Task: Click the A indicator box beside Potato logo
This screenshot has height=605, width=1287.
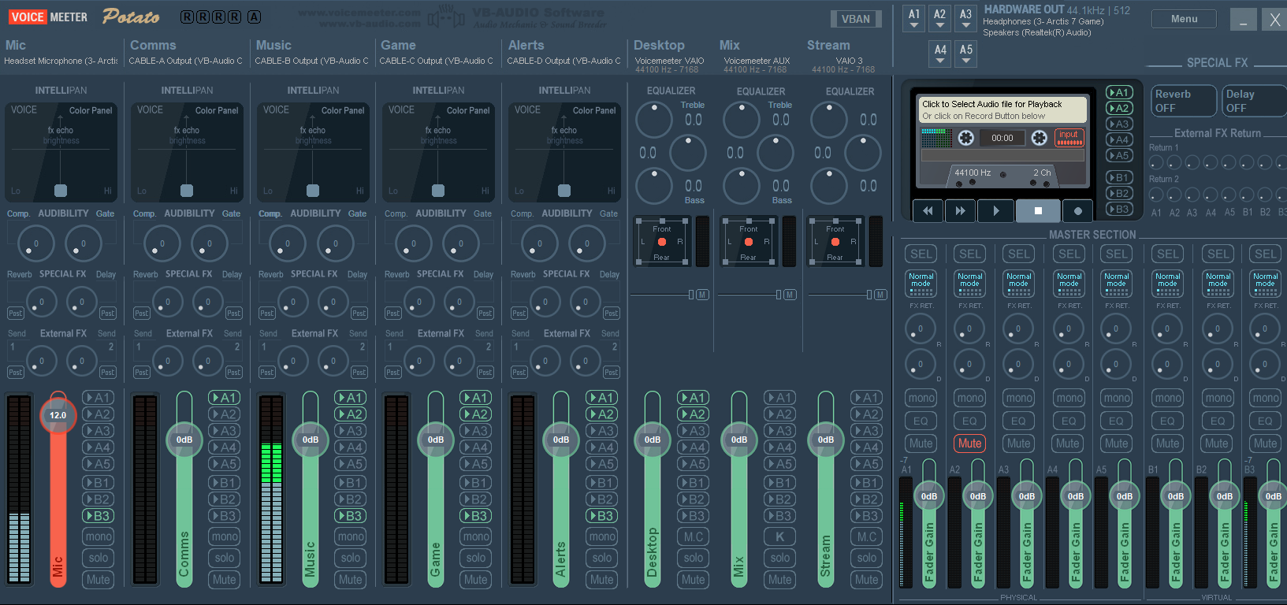Action: pos(254,17)
